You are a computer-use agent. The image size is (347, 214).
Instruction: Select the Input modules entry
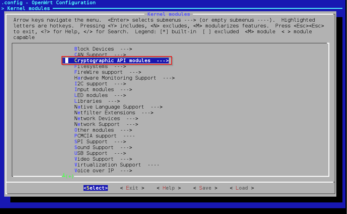(103, 90)
